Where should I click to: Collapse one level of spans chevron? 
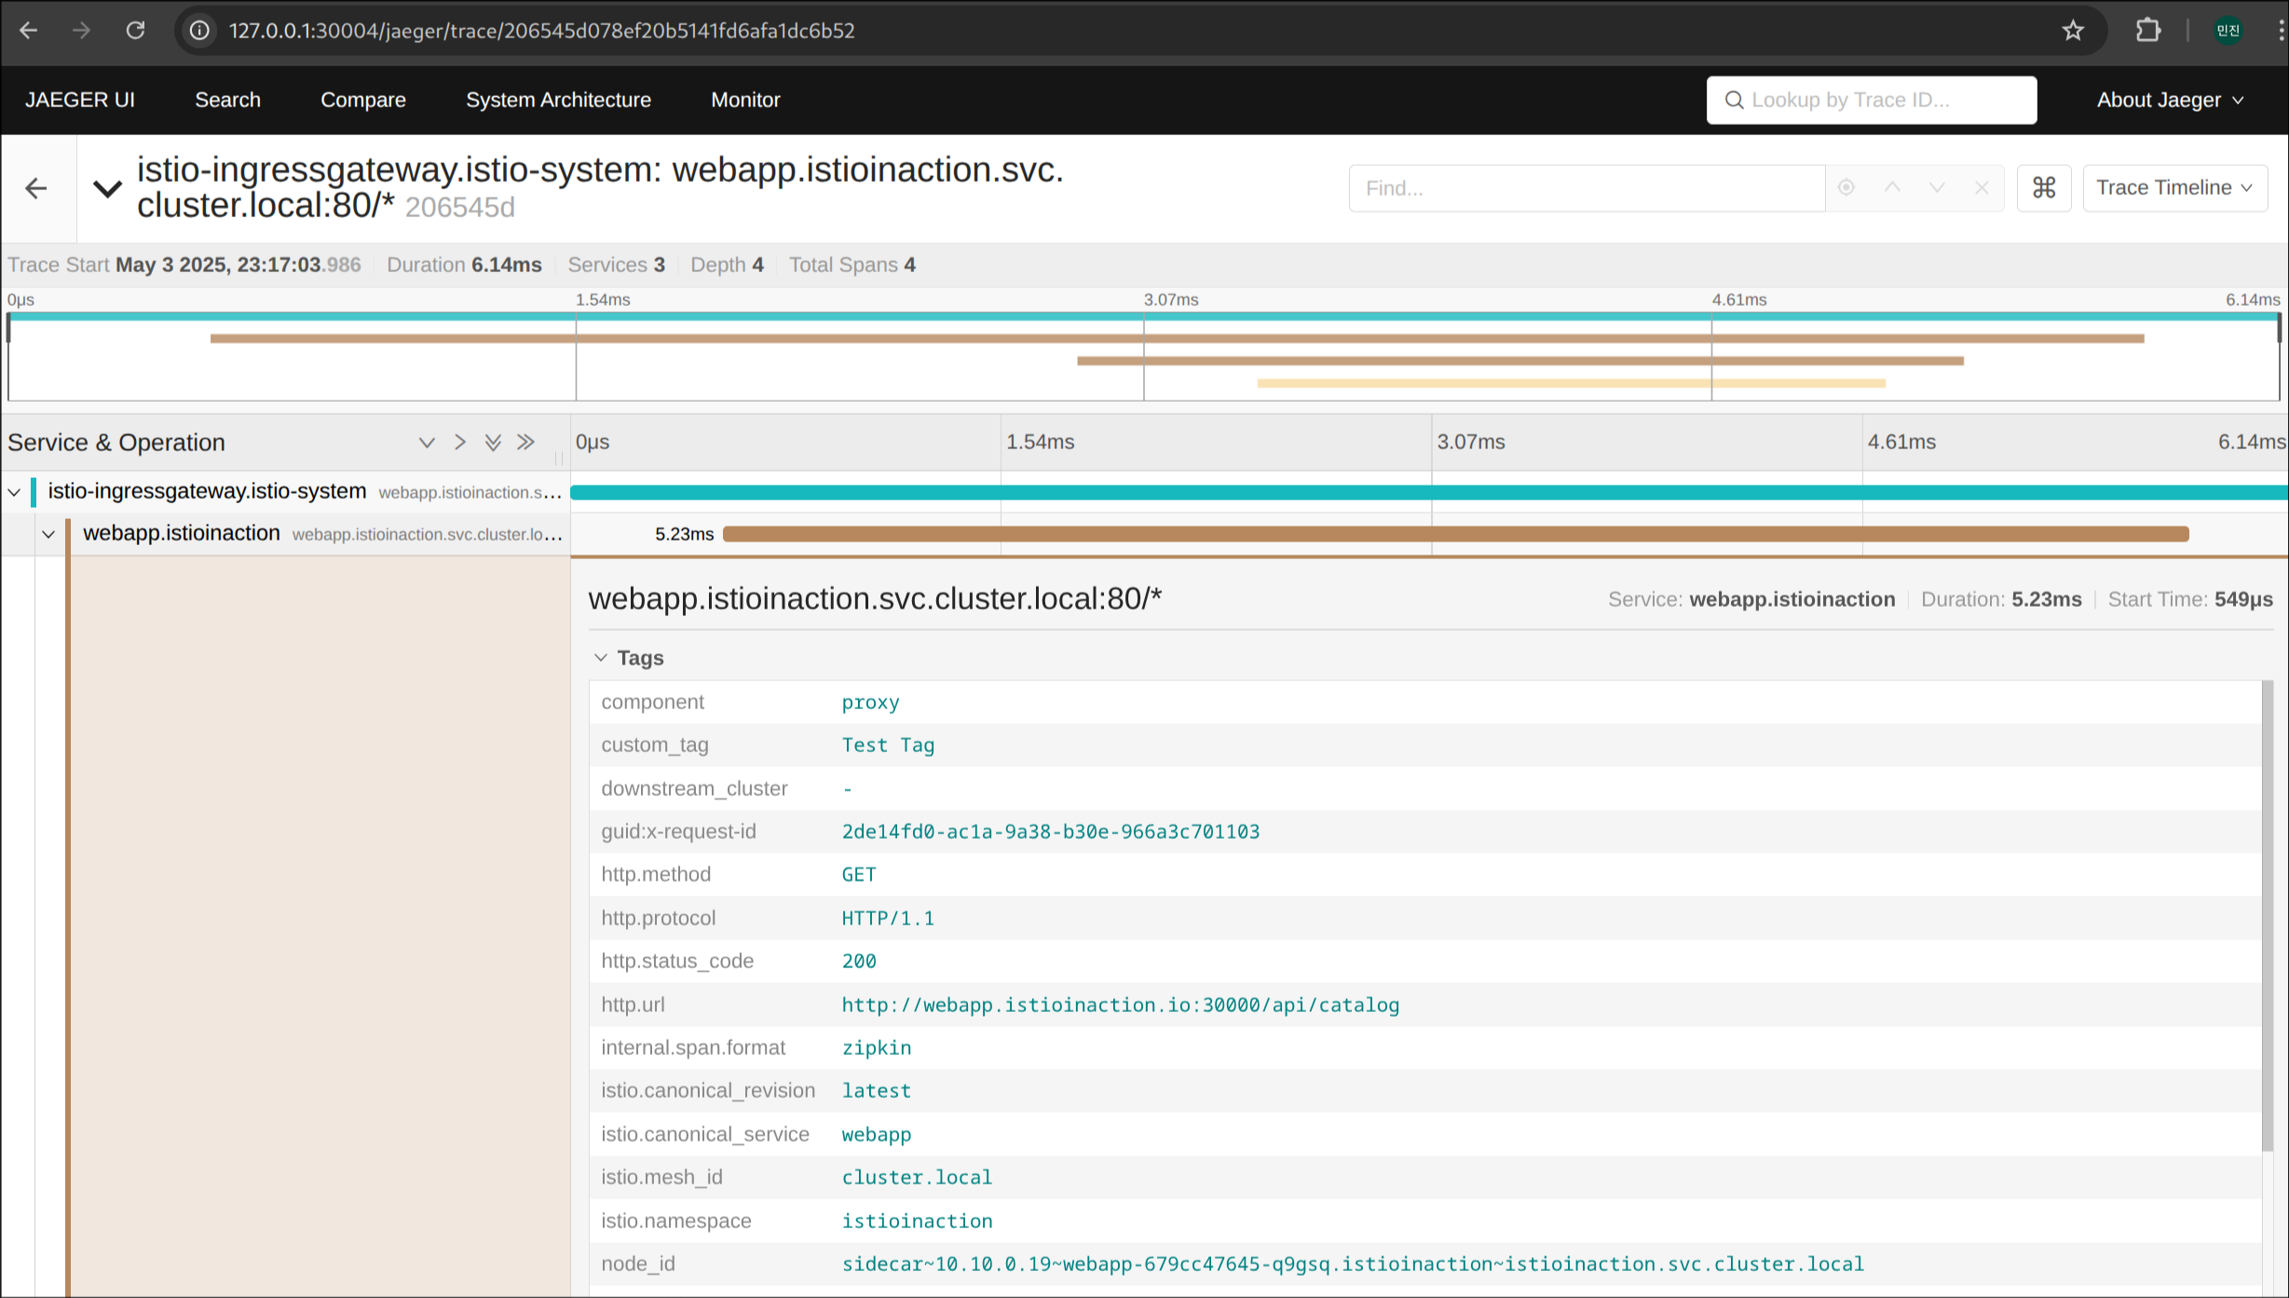[459, 443]
